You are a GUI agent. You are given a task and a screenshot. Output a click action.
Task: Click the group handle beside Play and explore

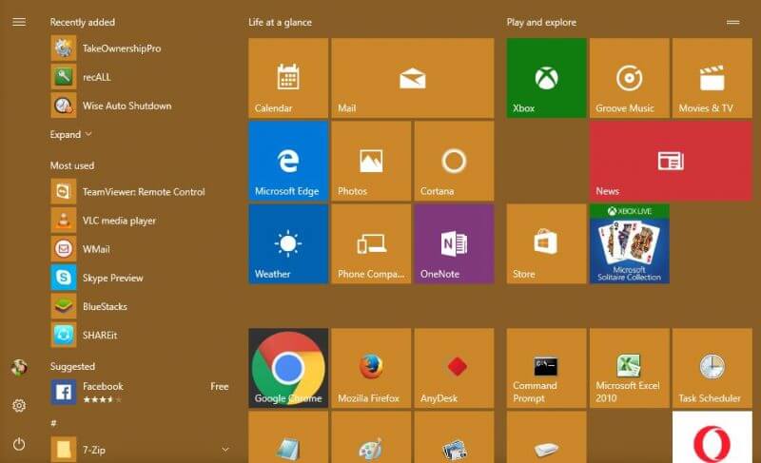tap(732, 22)
